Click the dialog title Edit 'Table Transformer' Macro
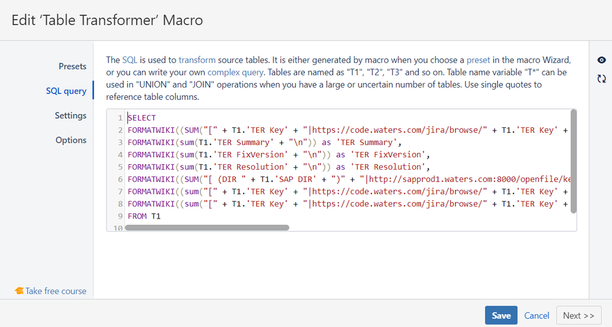This screenshot has height=327, width=612. (x=107, y=20)
